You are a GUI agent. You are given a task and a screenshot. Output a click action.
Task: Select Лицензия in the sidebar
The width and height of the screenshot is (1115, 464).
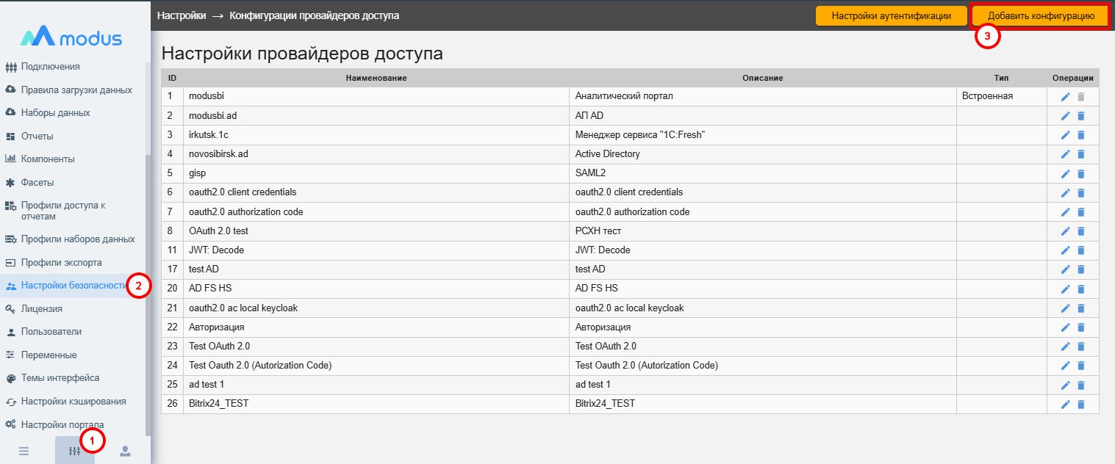41,309
